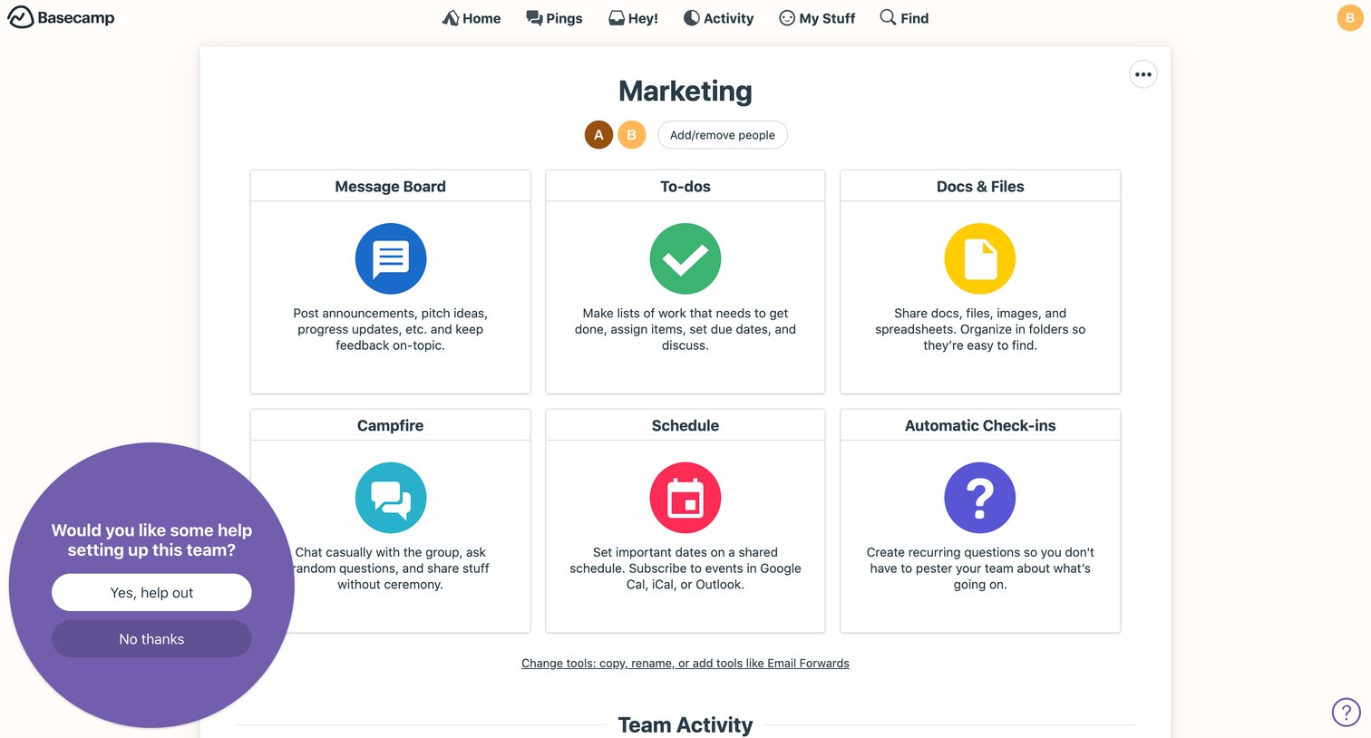Open the Message Board blue icon

point(391,258)
